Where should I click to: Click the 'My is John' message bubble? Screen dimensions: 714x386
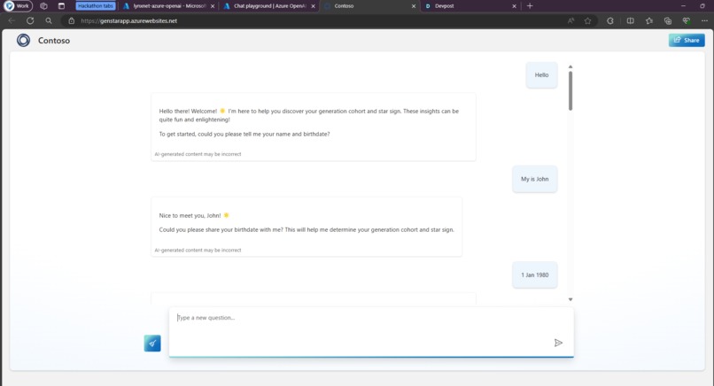pos(534,179)
